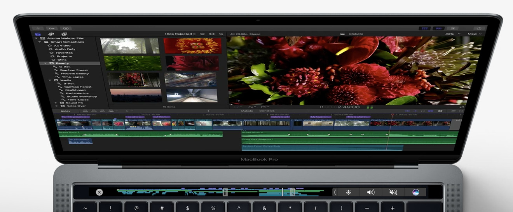513x212 pixels.
Task: Open the Photos and Audio sidebar icon
Action: 51,34
